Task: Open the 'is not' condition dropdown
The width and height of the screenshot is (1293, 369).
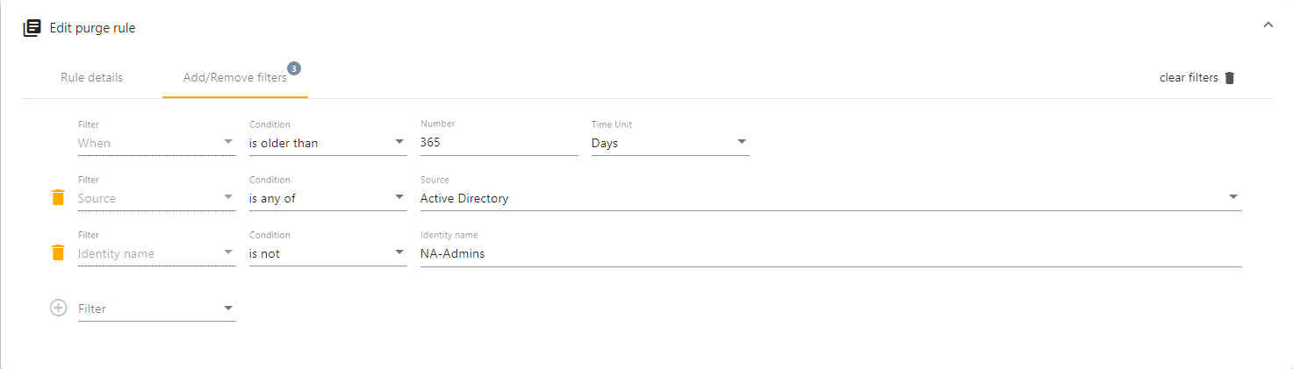Action: click(x=327, y=253)
